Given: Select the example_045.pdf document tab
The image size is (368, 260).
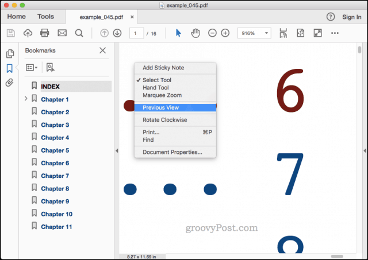Looking at the screenshot, I should [101, 17].
